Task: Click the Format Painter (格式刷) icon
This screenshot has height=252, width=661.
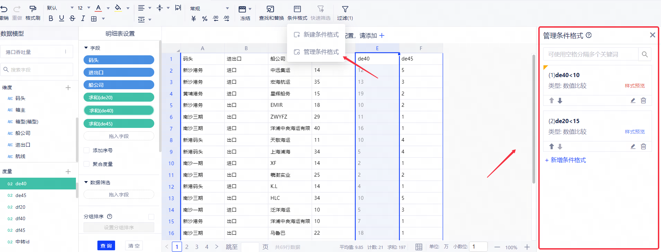Action: [x=33, y=9]
